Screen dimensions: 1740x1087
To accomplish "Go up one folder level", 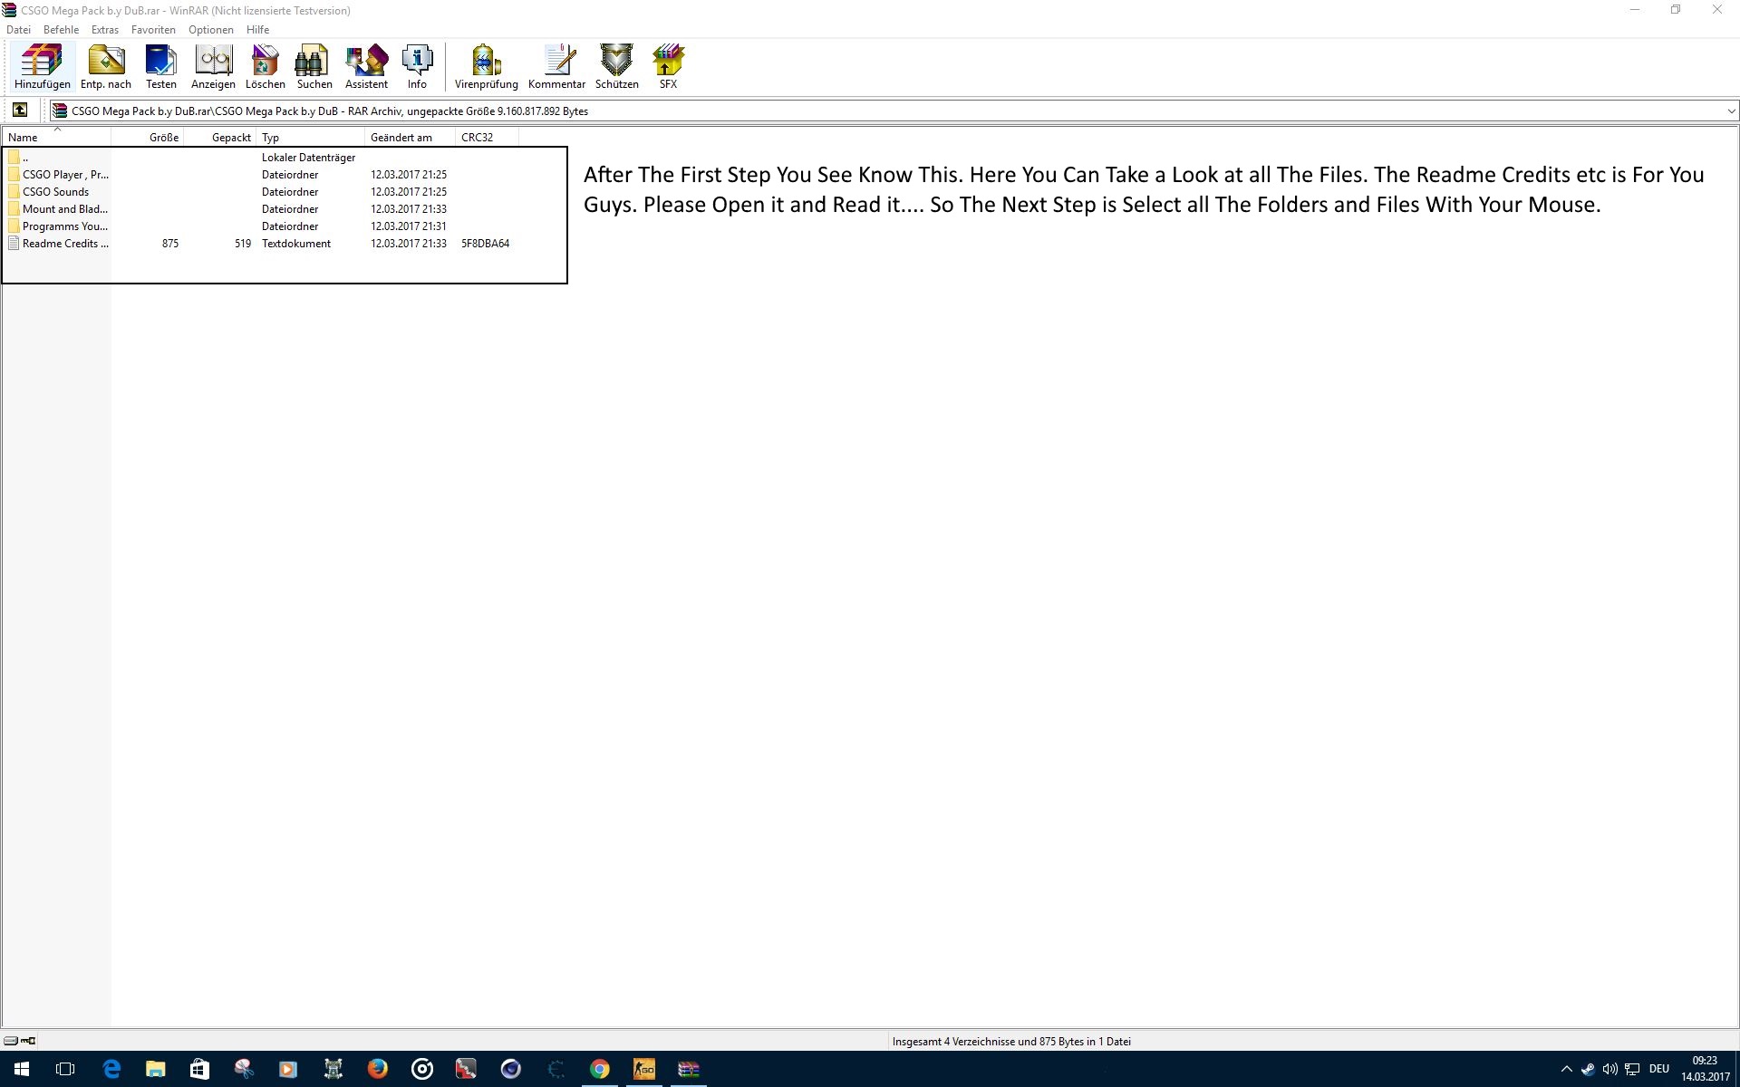I will click(20, 111).
